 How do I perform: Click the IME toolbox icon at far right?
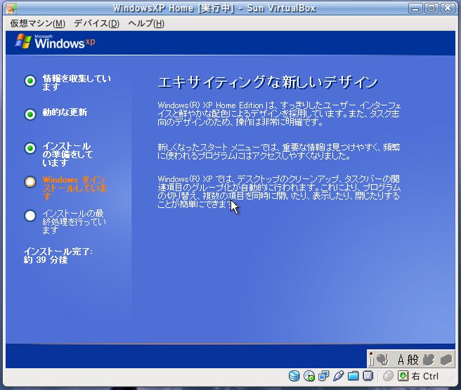pyautogui.click(x=446, y=360)
